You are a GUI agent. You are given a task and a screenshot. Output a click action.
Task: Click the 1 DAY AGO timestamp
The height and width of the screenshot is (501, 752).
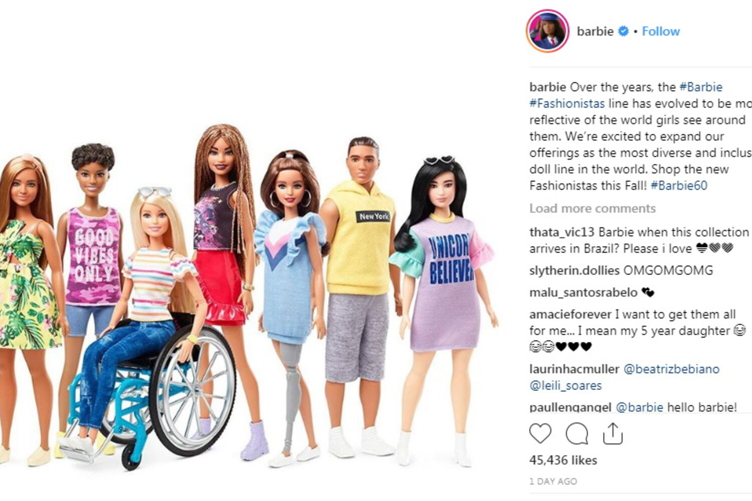point(553,481)
